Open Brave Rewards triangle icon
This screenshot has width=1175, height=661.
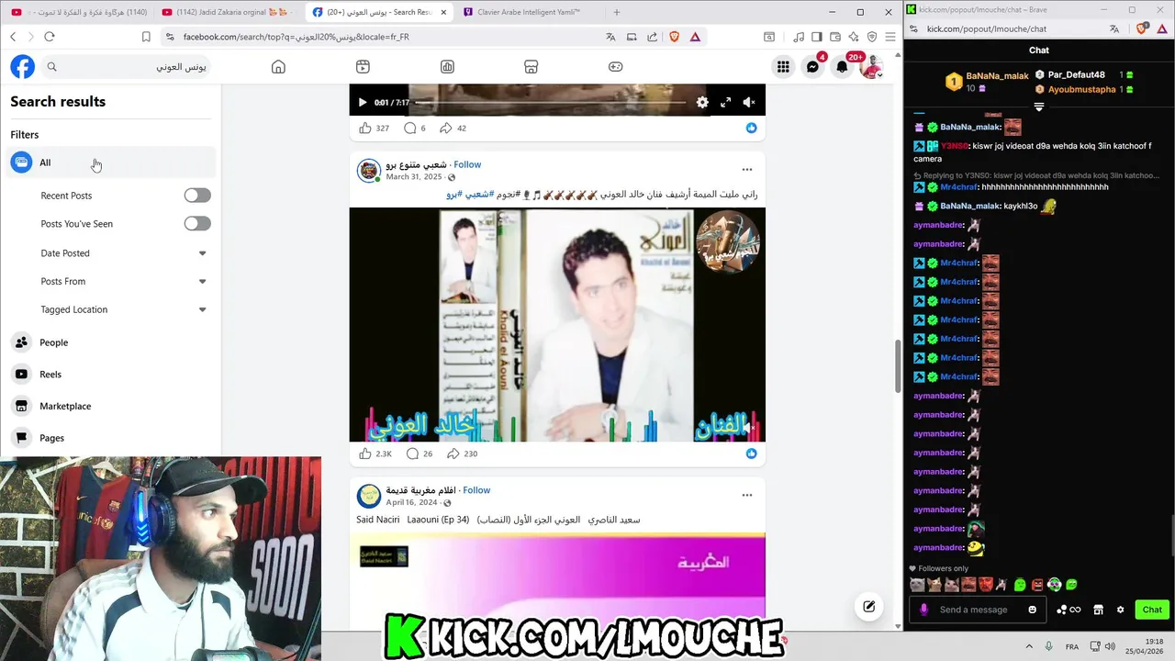pos(695,37)
